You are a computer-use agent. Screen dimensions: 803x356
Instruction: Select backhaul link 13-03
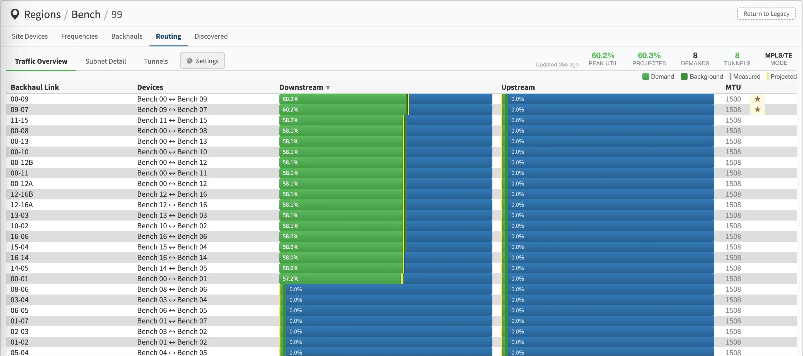pyautogui.click(x=19, y=215)
